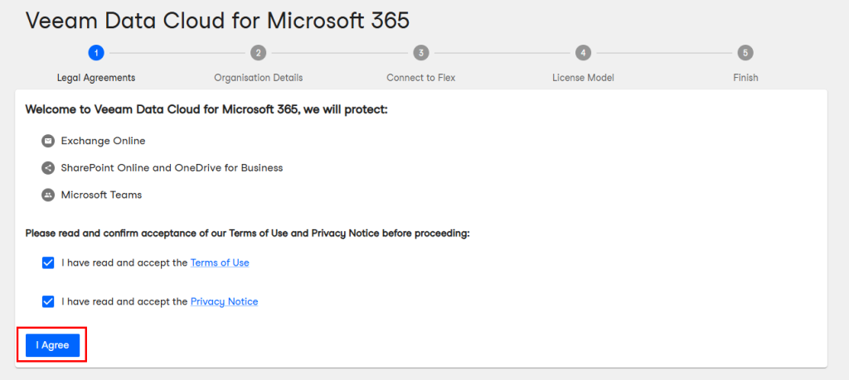Screen dimensions: 849x380
Task: Go to Legal Agreements step label
Action: point(96,78)
